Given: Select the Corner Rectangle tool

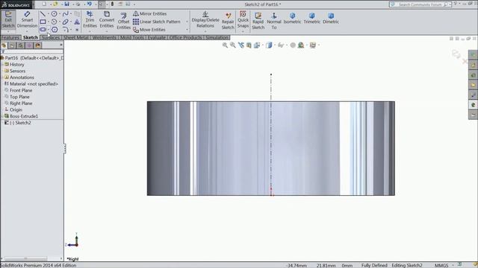Looking at the screenshot, I should [x=43, y=22].
